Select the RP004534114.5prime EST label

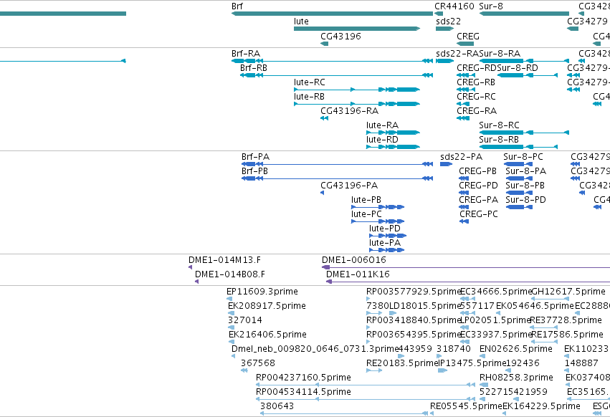pyautogui.click(x=303, y=392)
